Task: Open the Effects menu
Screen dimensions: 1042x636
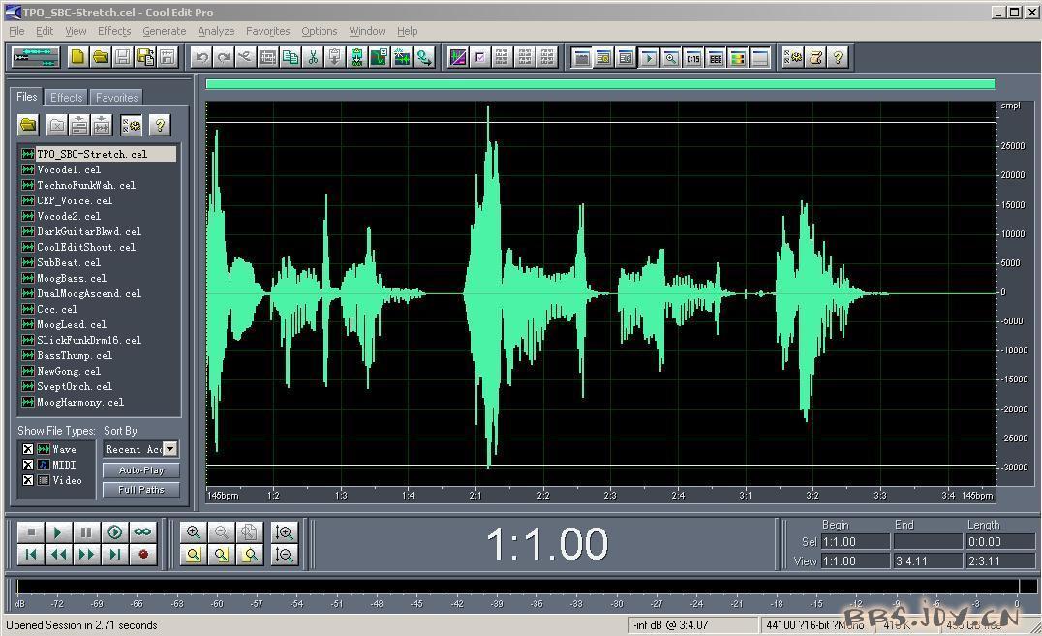Action: pyautogui.click(x=114, y=31)
